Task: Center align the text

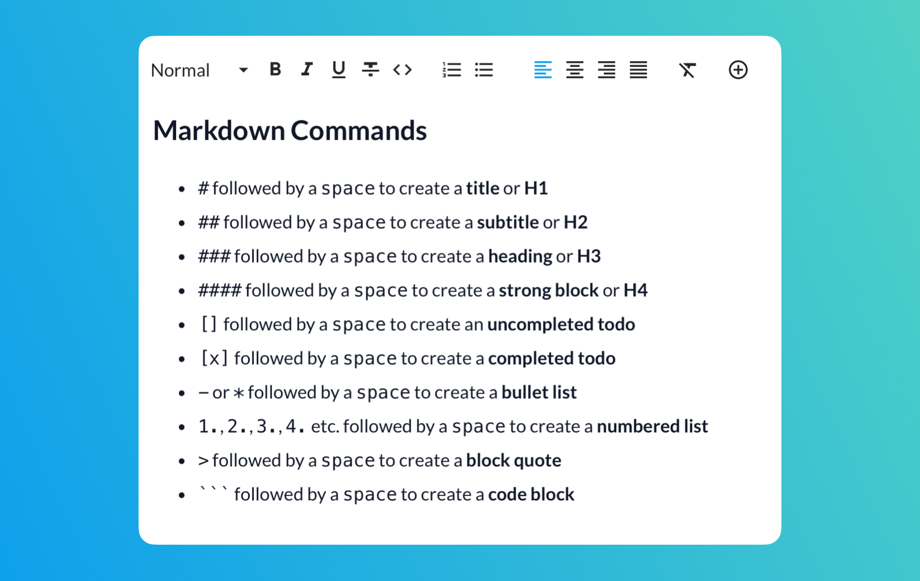Action: (575, 70)
